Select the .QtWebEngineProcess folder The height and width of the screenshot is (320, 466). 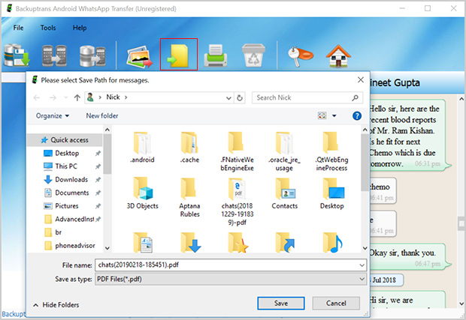tap(331, 151)
